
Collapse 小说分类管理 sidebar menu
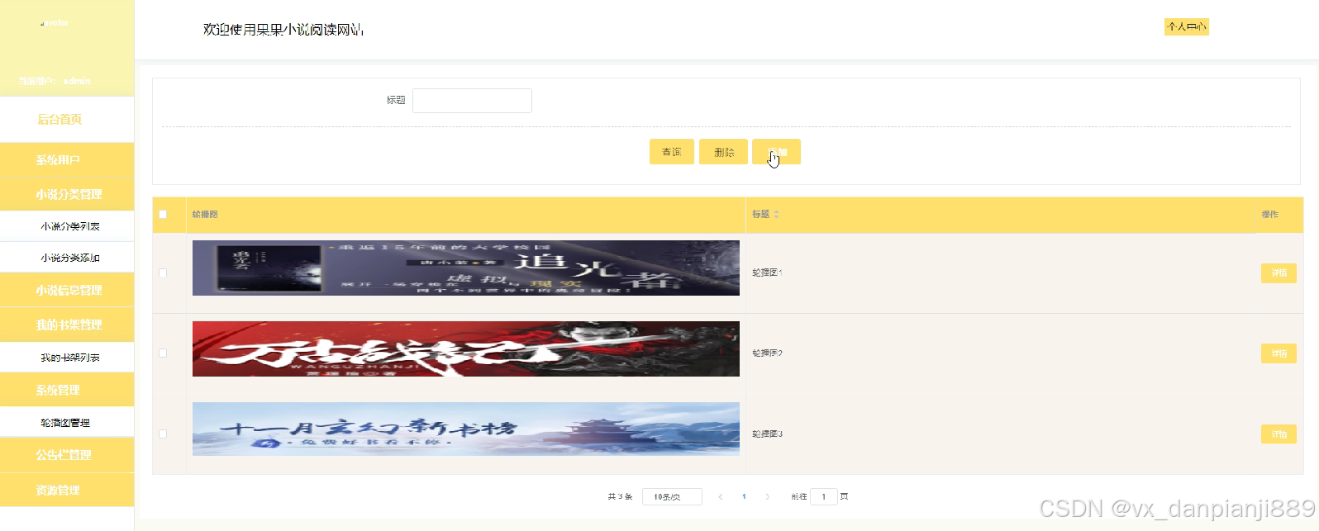click(x=67, y=194)
